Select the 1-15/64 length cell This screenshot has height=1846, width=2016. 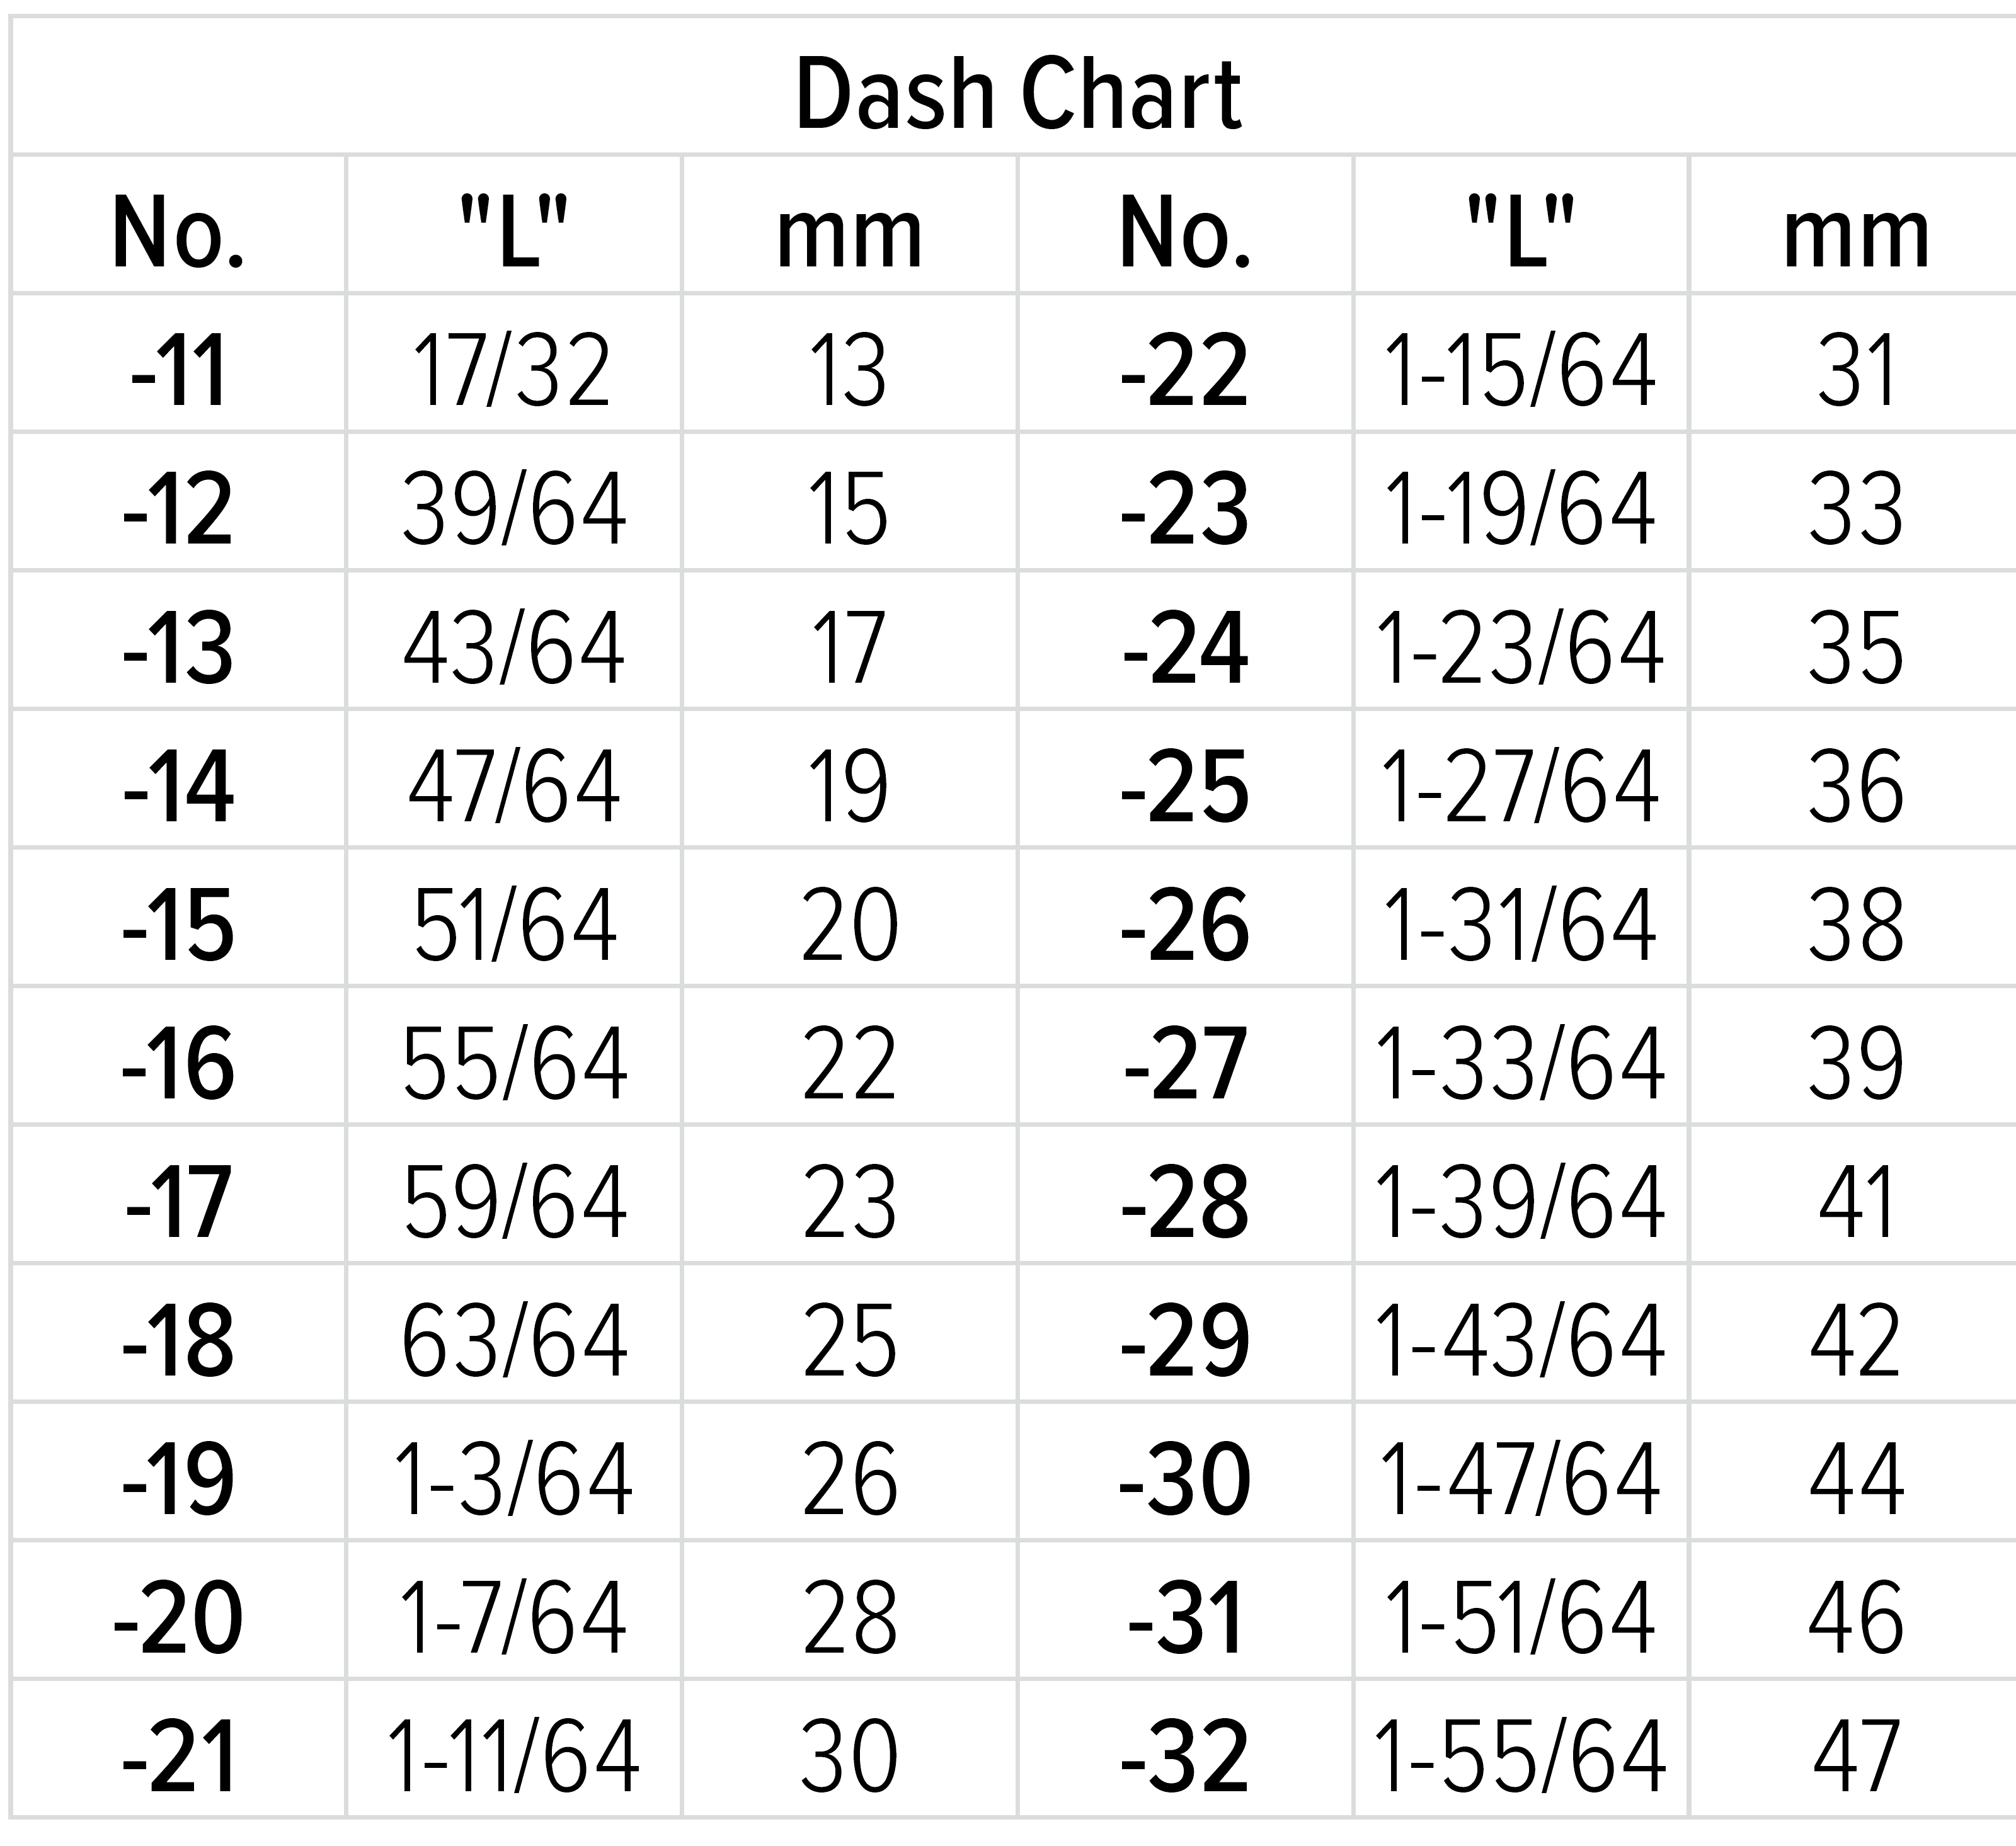[1520, 371]
